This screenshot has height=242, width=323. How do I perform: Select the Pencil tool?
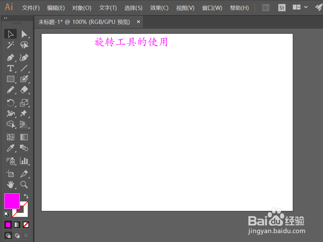click(x=10, y=90)
